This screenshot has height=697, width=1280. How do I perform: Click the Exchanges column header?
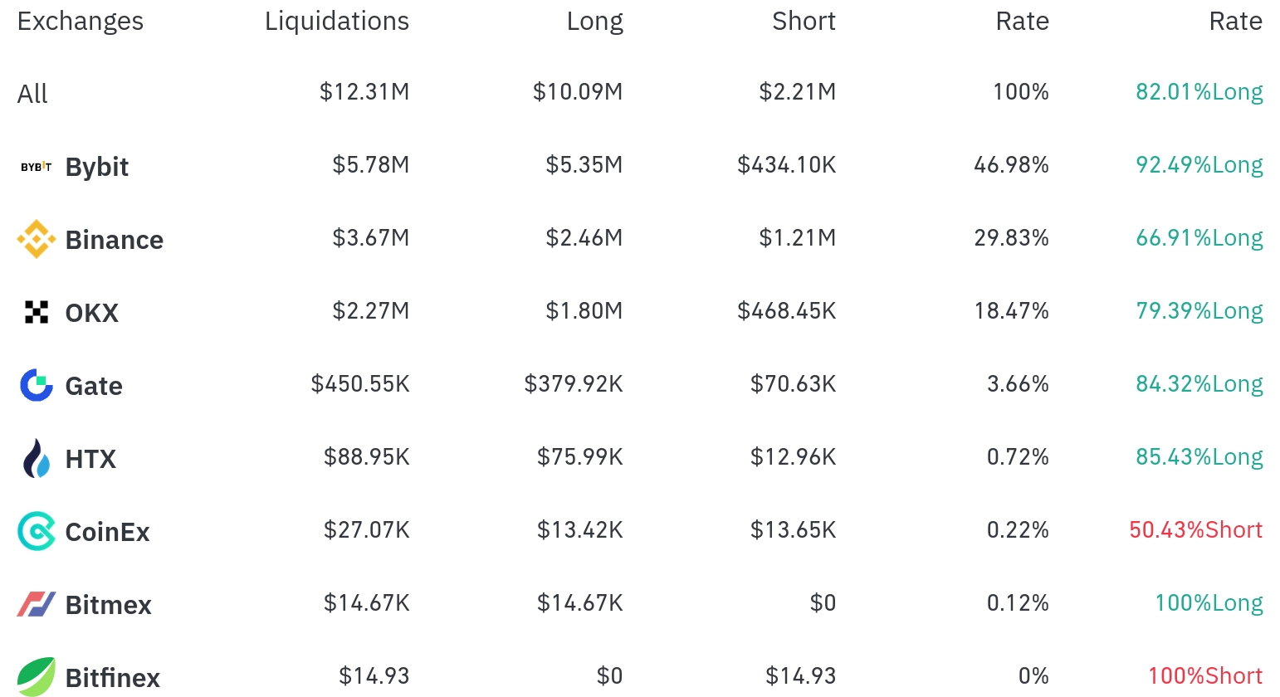(81, 21)
